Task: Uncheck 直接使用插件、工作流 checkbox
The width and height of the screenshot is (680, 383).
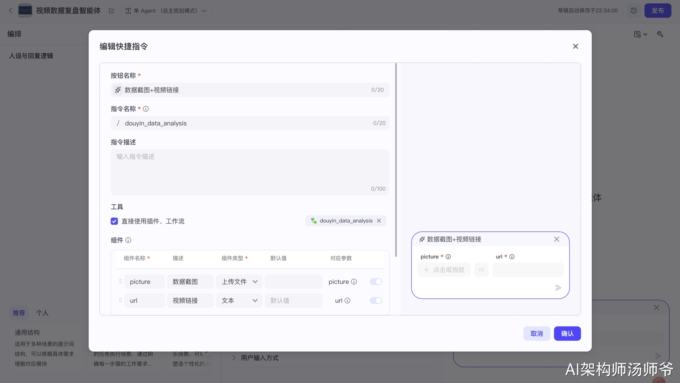Action: (114, 221)
